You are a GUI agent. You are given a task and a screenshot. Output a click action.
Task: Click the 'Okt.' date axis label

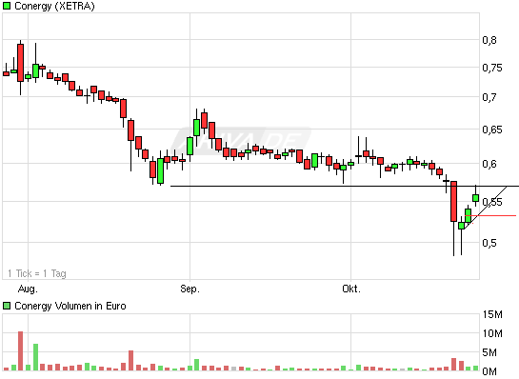click(x=351, y=289)
